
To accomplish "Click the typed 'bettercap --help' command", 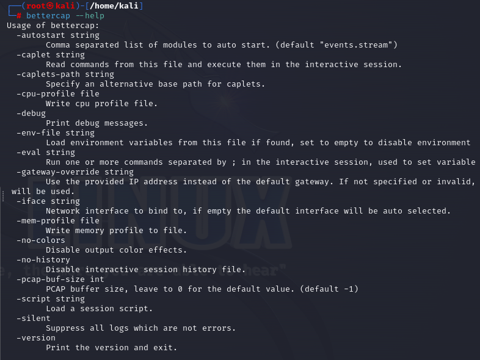I will pos(65,15).
